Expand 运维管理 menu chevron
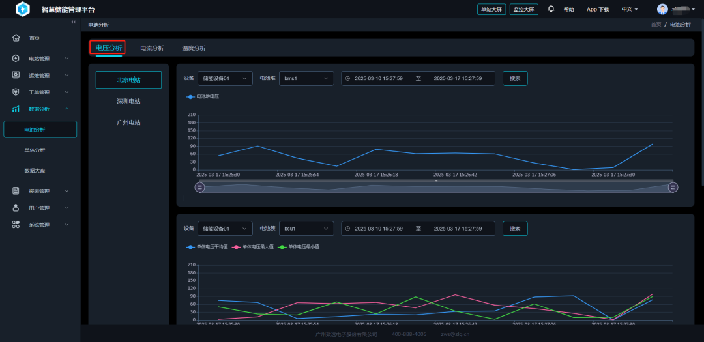 pos(66,75)
